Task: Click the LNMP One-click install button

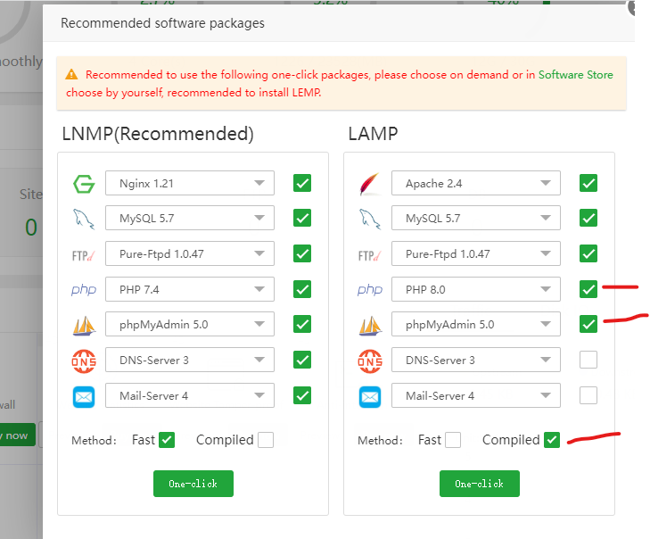Action: pyautogui.click(x=193, y=484)
